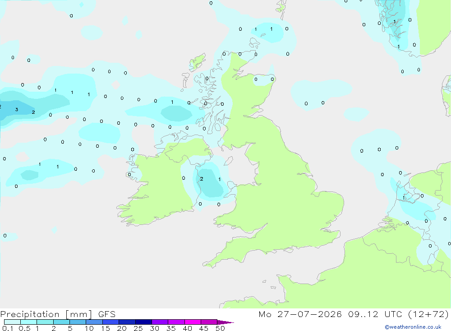Click the '35' legend scale label
Viewport: 451px width, 331px height.
coord(171,328)
